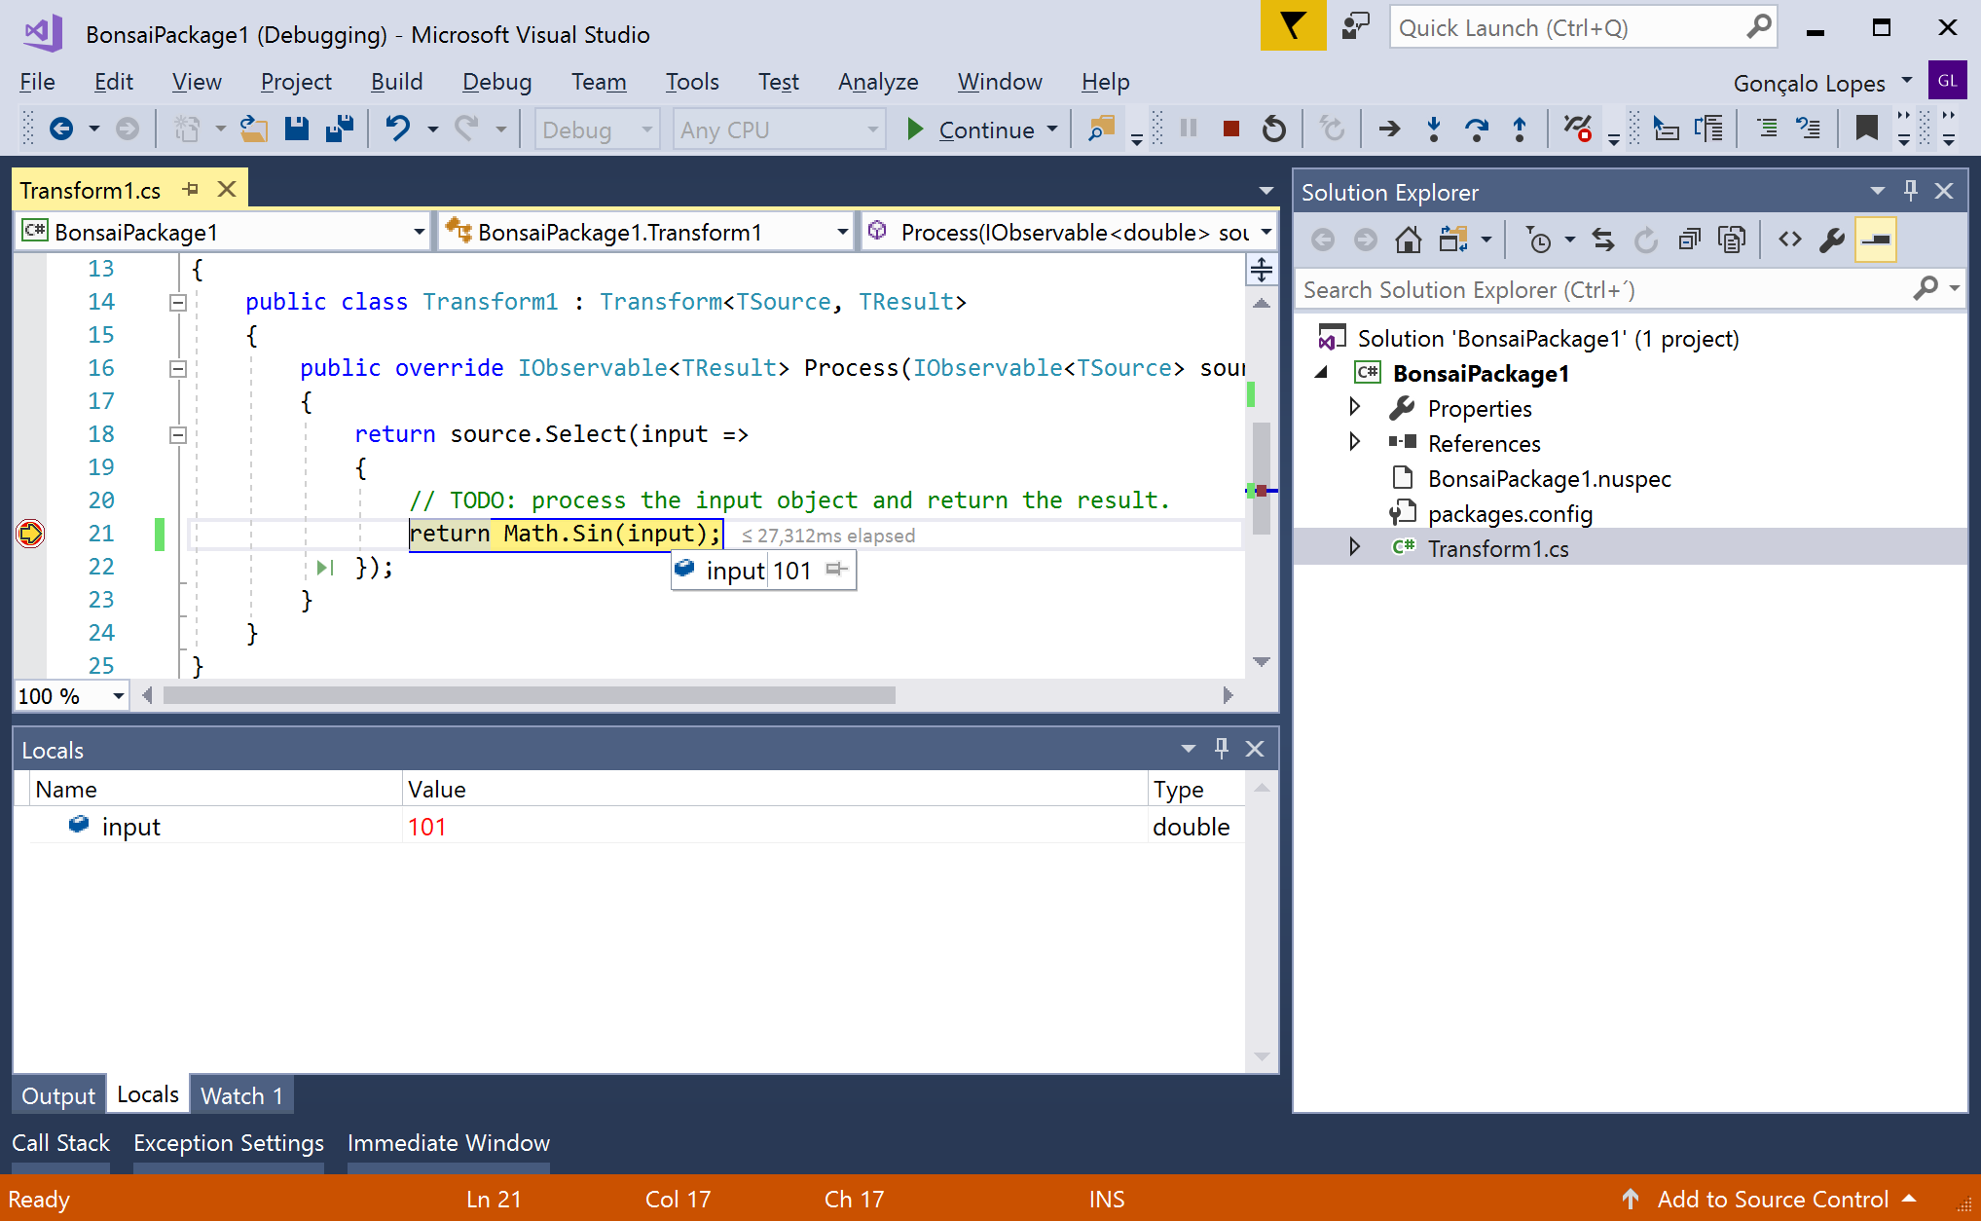Click the Pause (Break All) icon
This screenshot has width=1981, height=1221.
click(1189, 129)
